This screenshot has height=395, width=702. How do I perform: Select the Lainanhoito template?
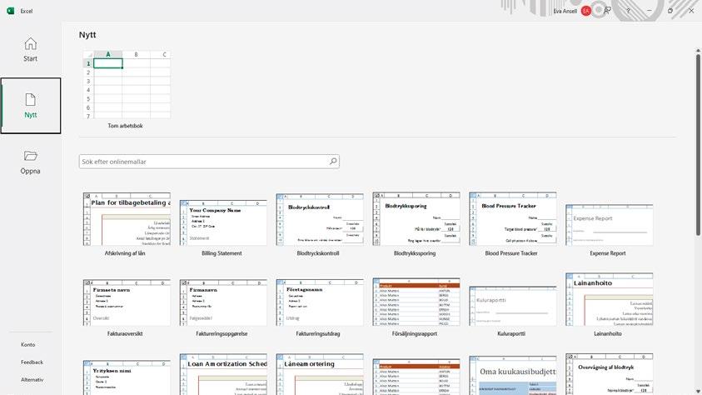coord(610,299)
